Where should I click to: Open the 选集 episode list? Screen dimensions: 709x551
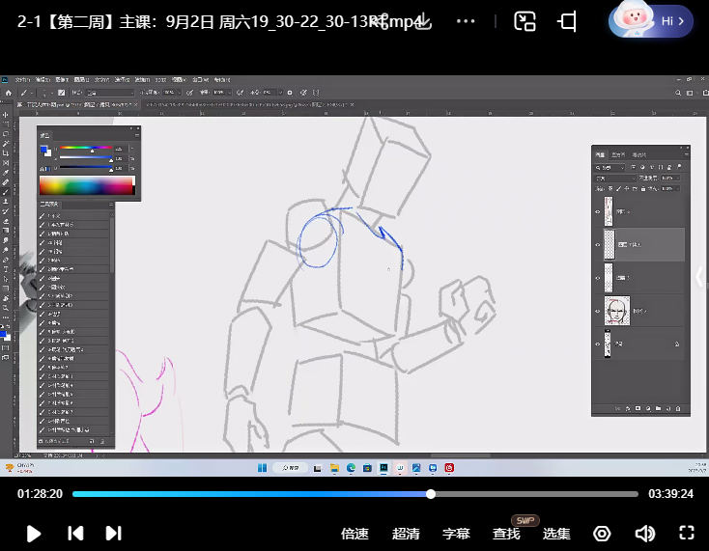coord(556,533)
